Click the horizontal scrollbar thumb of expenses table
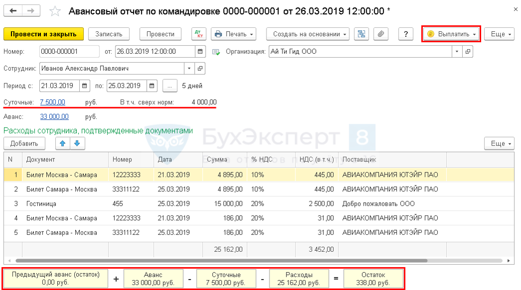 coord(221,261)
